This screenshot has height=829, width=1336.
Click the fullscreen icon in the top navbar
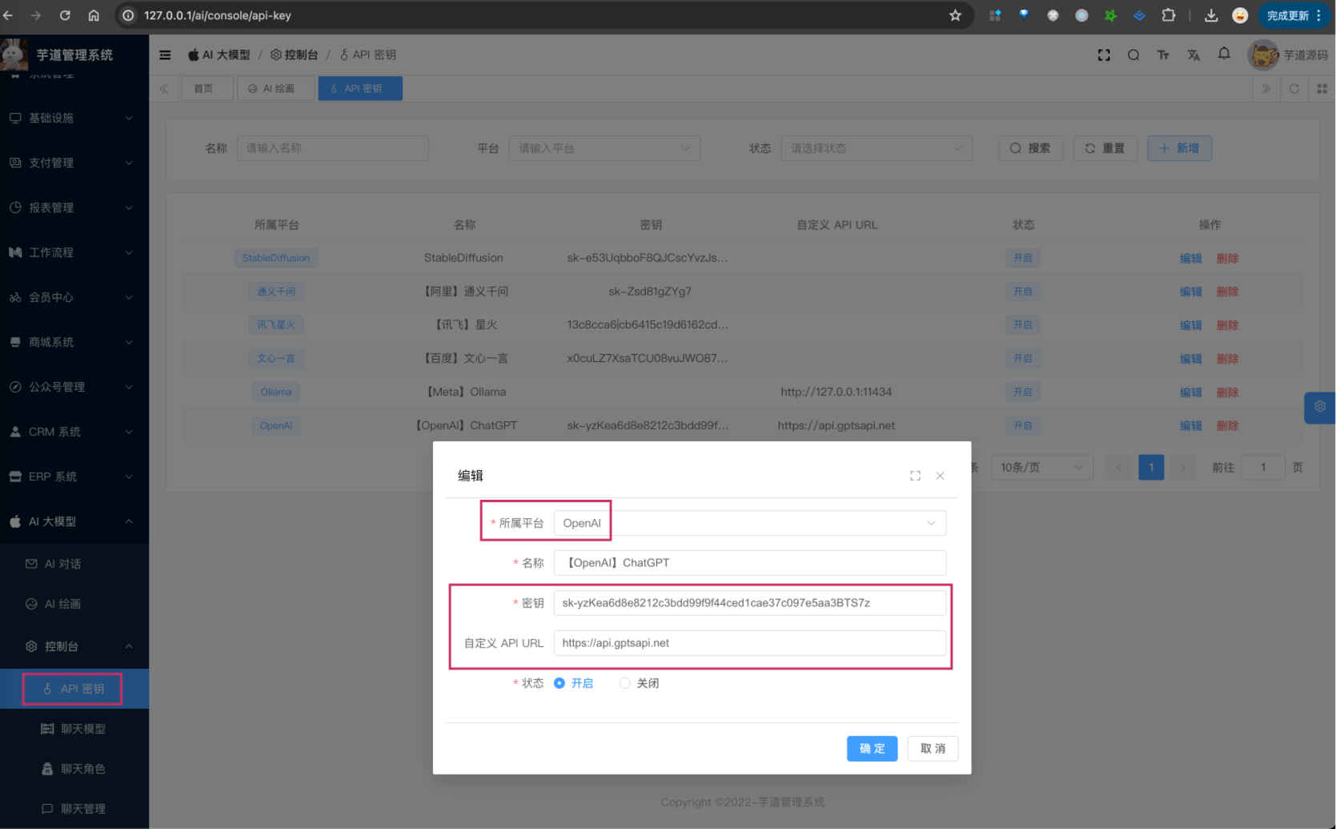pyautogui.click(x=1104, y=54)
